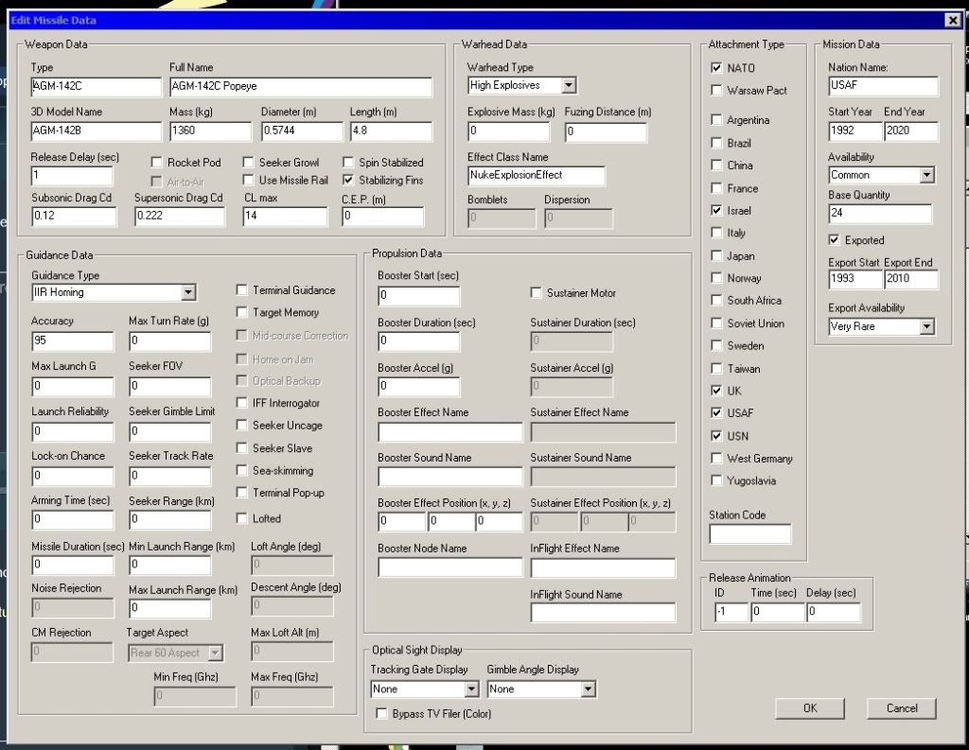
Task: Select the 3D Model Name field
Action: [x=97, y=131]
